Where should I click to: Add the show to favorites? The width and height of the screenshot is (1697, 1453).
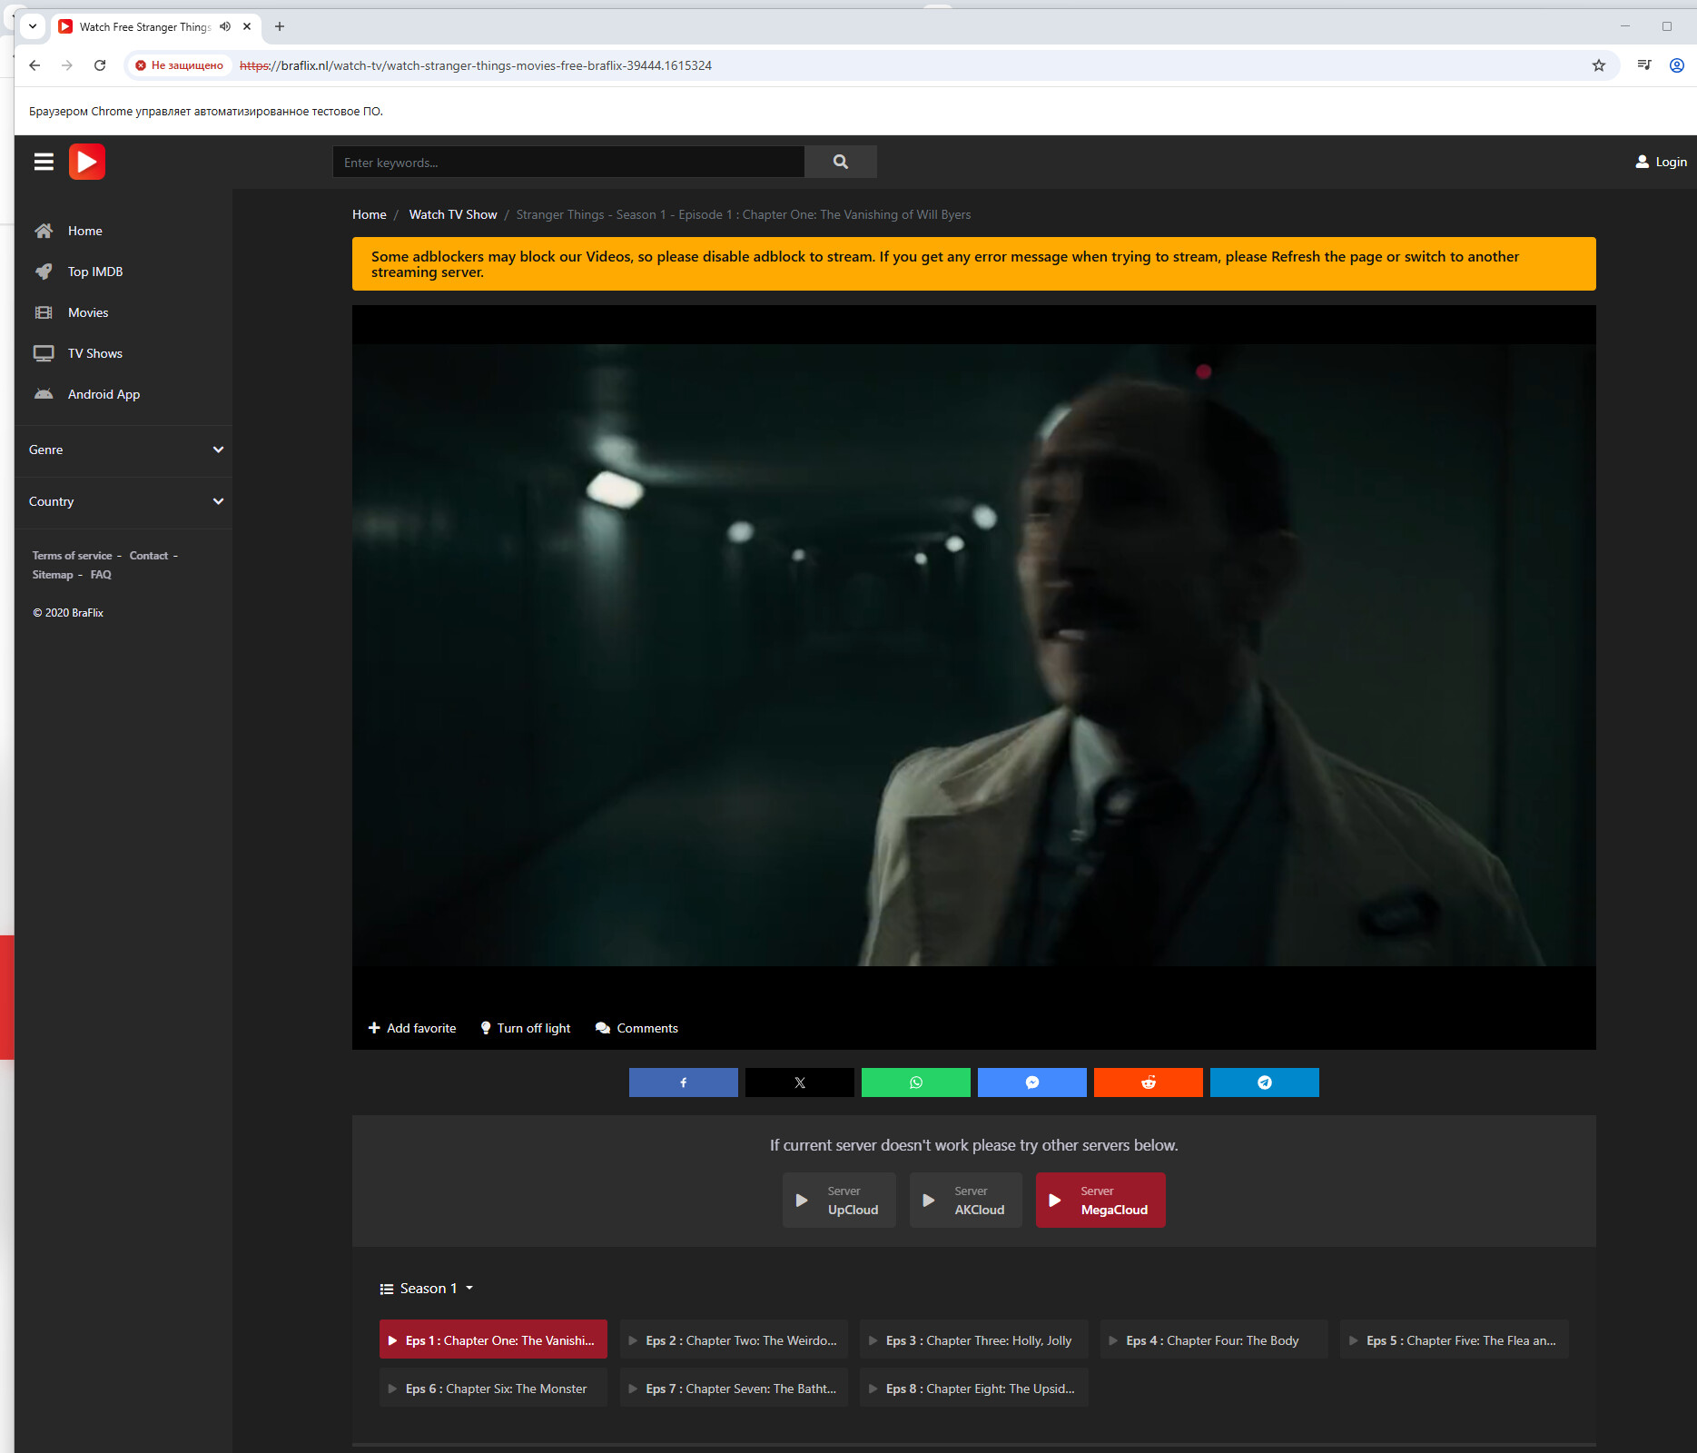point(412,1028)
